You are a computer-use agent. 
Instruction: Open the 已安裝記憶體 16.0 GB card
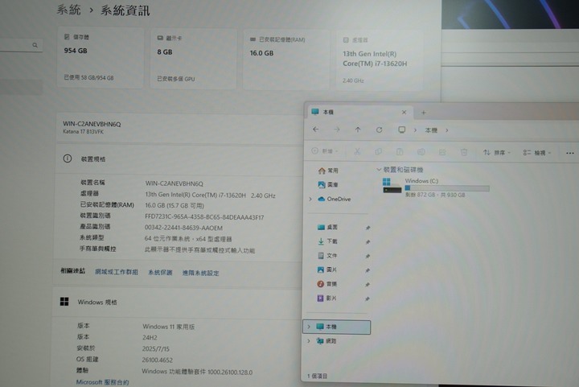[x=286, y=60]
